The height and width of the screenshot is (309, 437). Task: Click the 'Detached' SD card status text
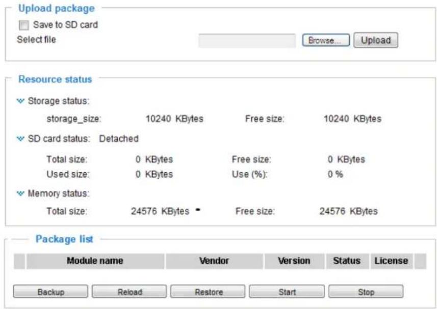(x=119, y=138)
